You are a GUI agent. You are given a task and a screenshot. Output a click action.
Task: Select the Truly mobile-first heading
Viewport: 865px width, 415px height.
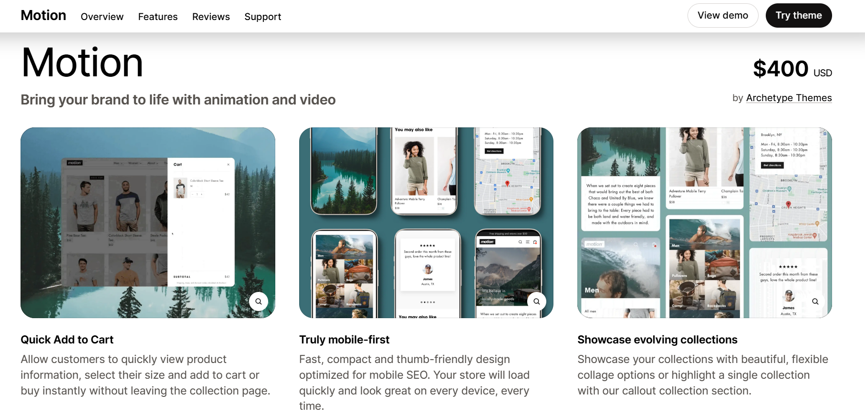[x=344, y=340]
